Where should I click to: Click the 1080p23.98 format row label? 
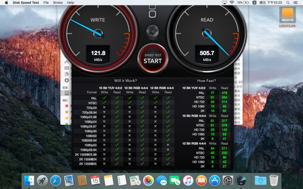point(88,117)
